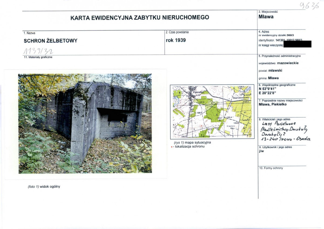
Task: Click the '1. Nazwa' field label
Action: (29, 33)
